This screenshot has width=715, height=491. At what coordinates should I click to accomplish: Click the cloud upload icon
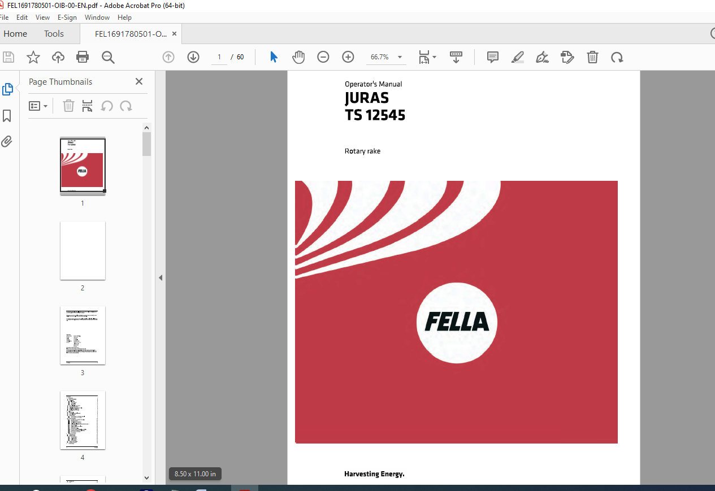pyautogui.click(x=58, y=57)
